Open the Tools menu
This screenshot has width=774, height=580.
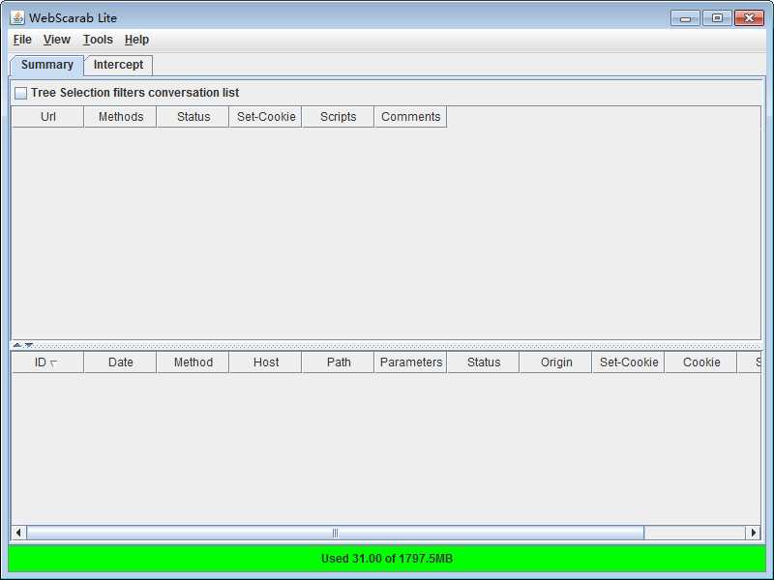pyautogui.click(x=98, y=40)
